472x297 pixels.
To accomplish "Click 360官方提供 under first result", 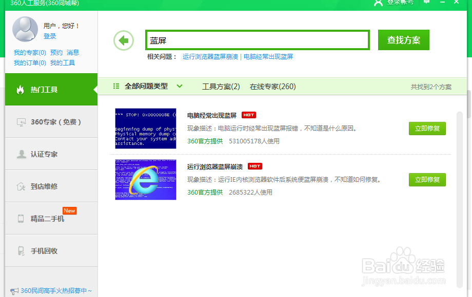I will click(x=205, y=141).
